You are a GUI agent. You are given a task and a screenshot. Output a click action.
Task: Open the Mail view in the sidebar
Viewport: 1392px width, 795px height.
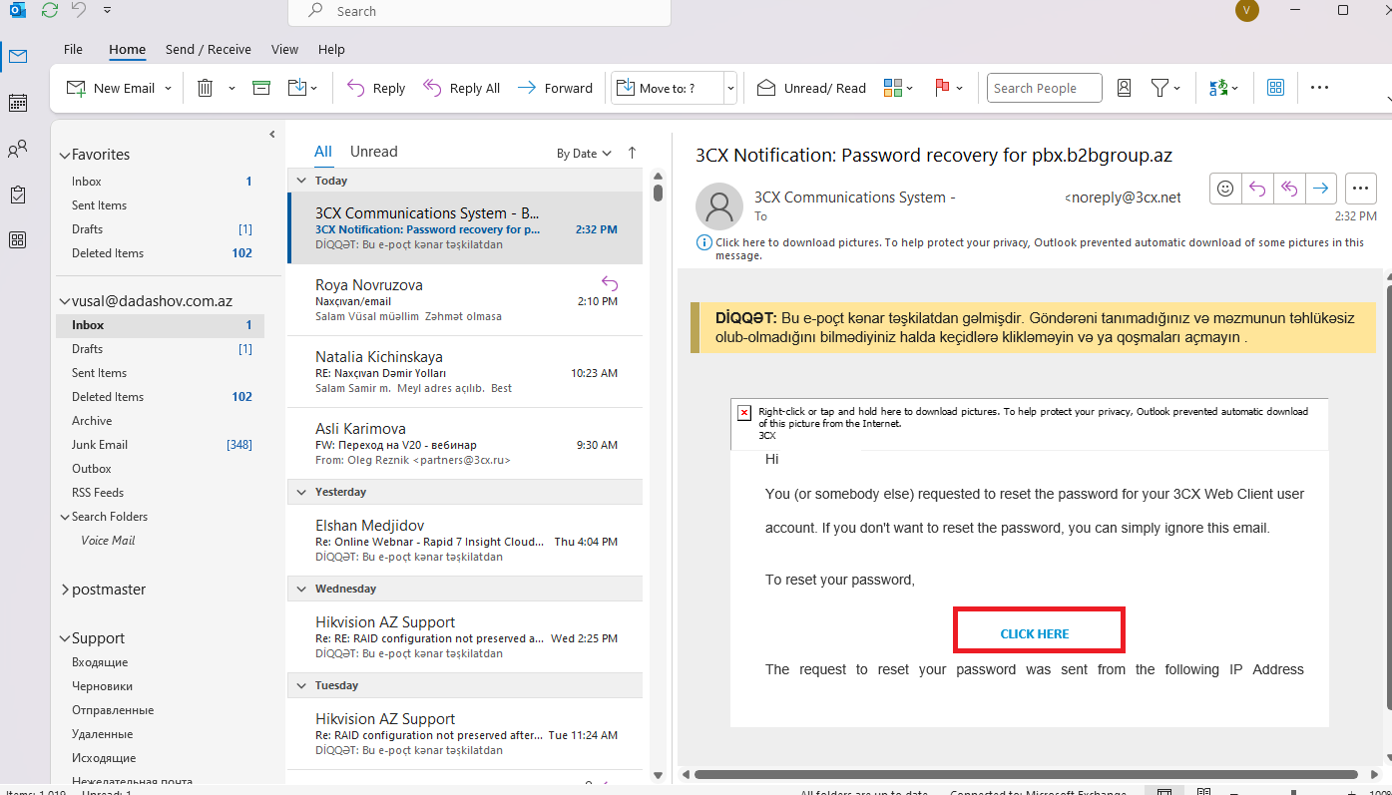tap(18, 56)
